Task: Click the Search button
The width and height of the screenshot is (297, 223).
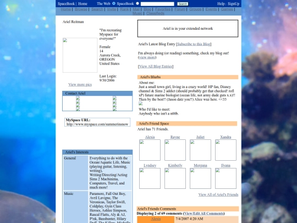Action: (183, 4)
